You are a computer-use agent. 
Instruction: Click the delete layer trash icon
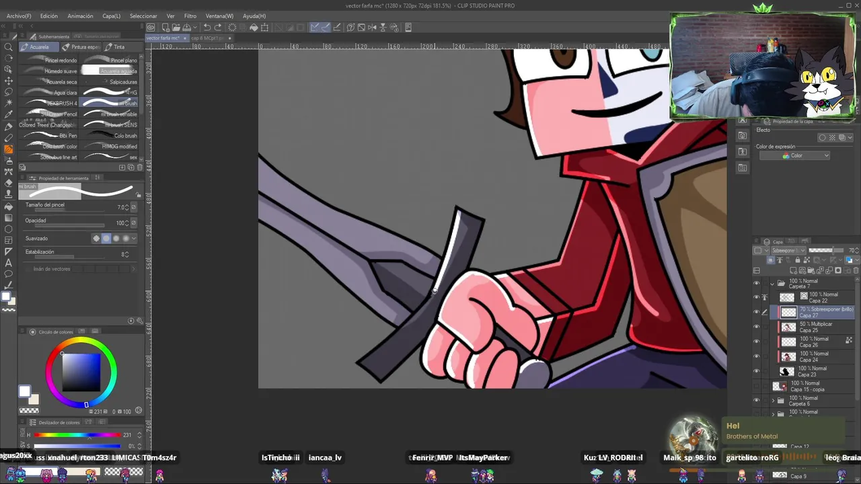856,270
